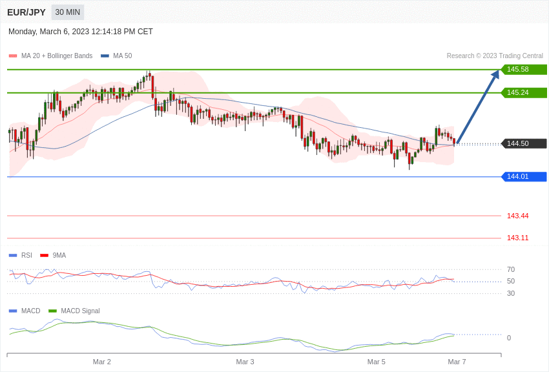
Task: Click the Research © 2023 Trading Central credit
Action: click(x=495, y=56)
